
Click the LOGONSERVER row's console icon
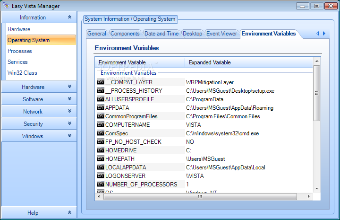click(x=101, y=175)
